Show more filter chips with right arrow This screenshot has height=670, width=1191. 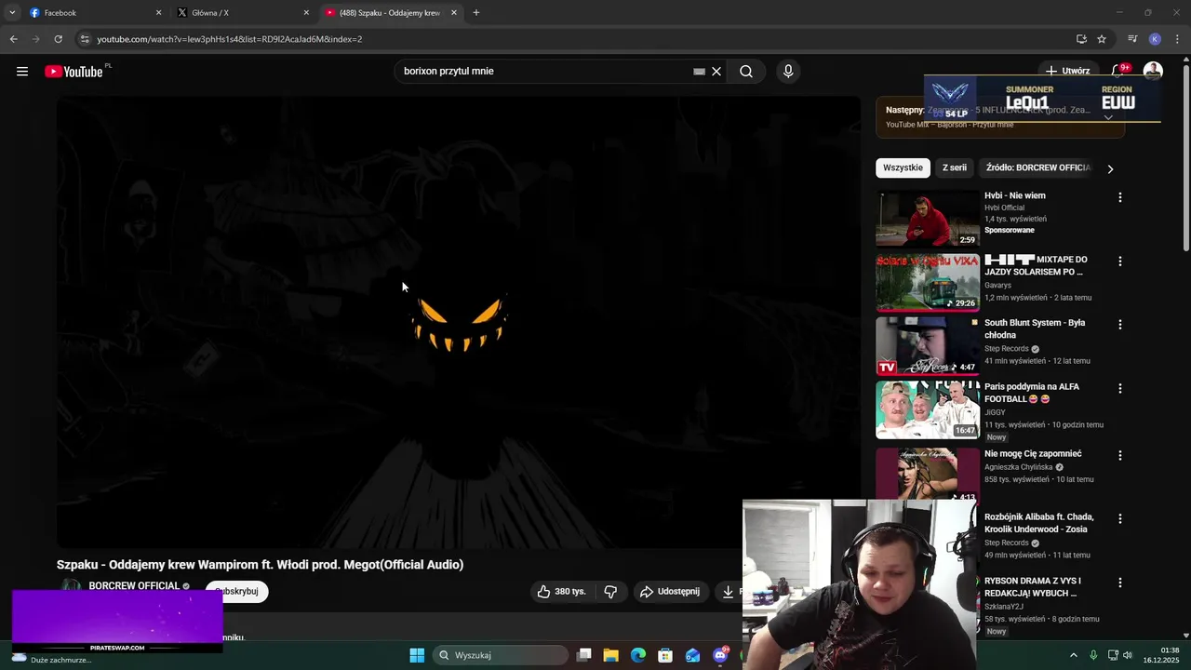[x=1110, y=168]
